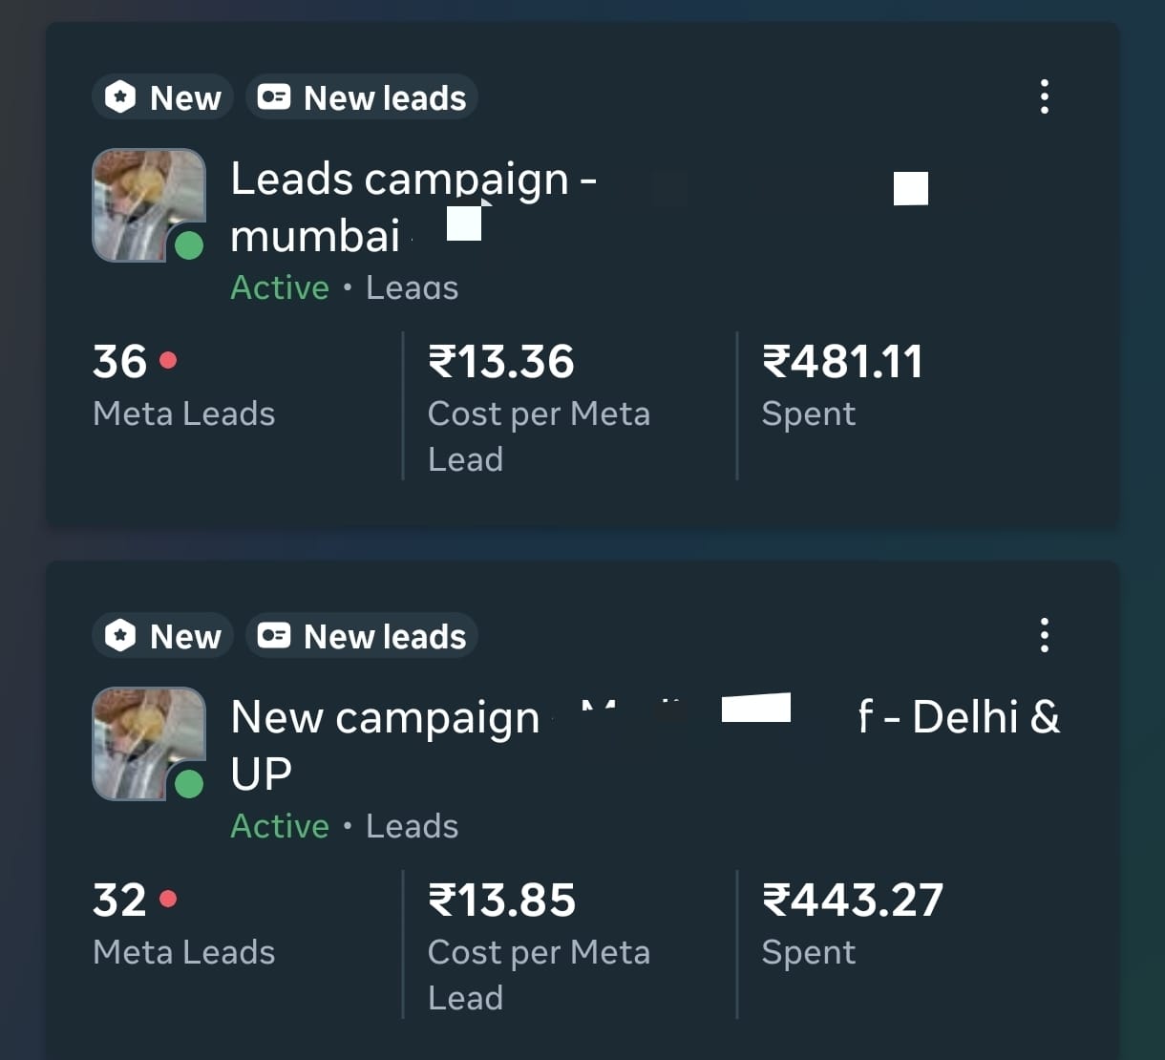Open the Delhi & UP campaign ad thumbnail
Image resolution: width=1165 pixels, height=1060 pixels.
click(141, 739)
